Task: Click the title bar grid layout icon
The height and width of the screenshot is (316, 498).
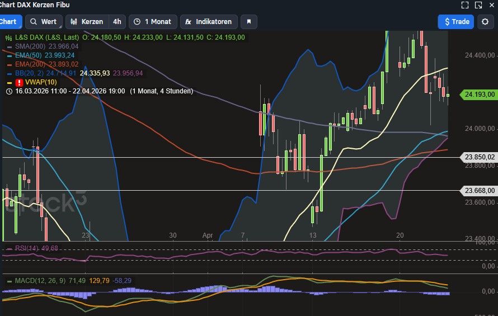Action: pos(492,5)
